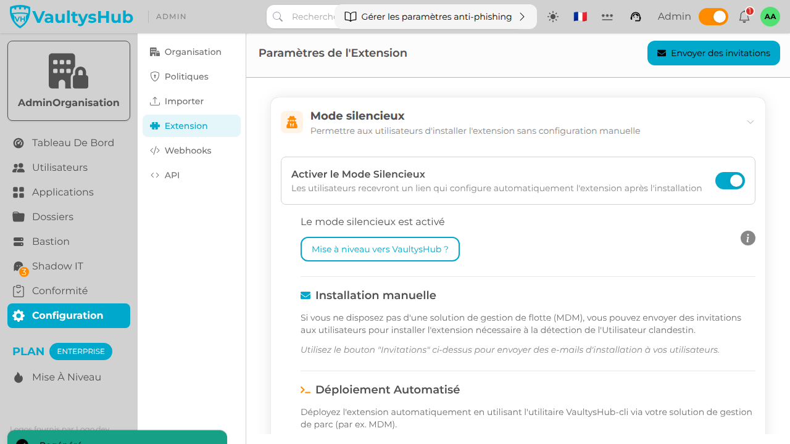Open the AA user avatar menu
This screenshot has width=790, height=444.
click(x=770, y=17)
